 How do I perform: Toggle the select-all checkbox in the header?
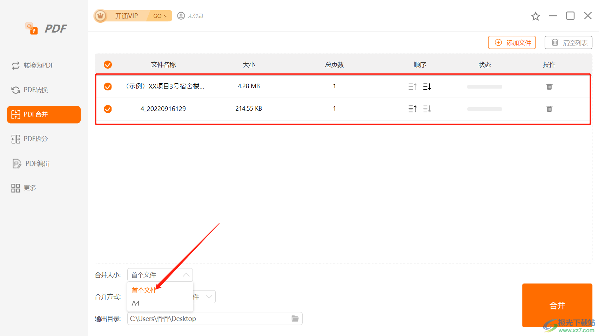click(108, 65)
